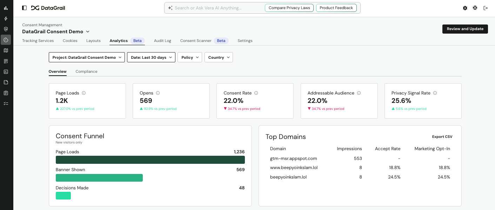Viewport: 495px width, 210px height.
Task: Open the bar chart dashboard sidebar icon
Action: pos(6,8)
